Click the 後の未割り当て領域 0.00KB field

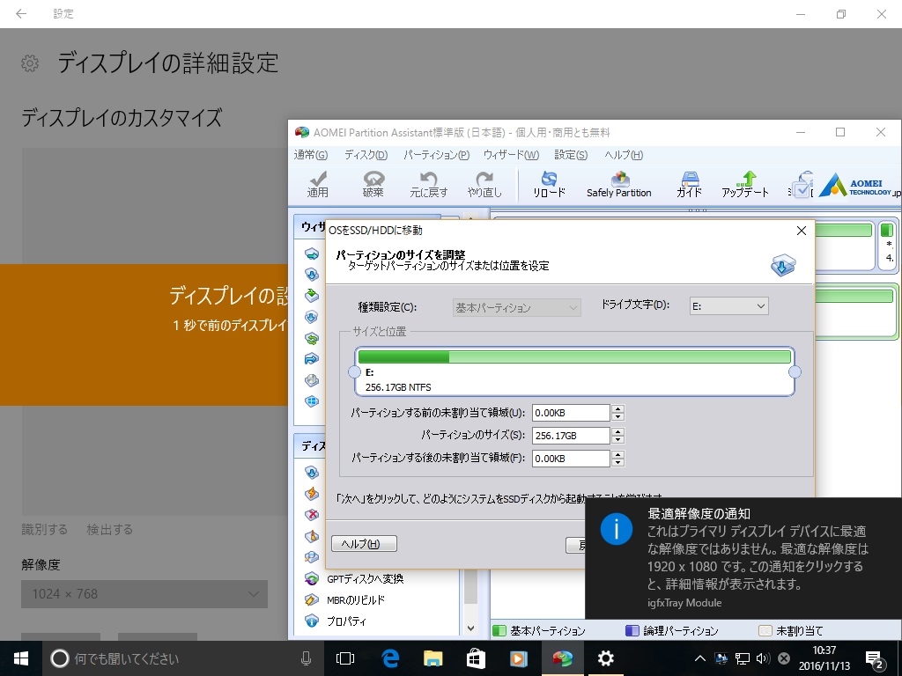(x=571, y=459)
